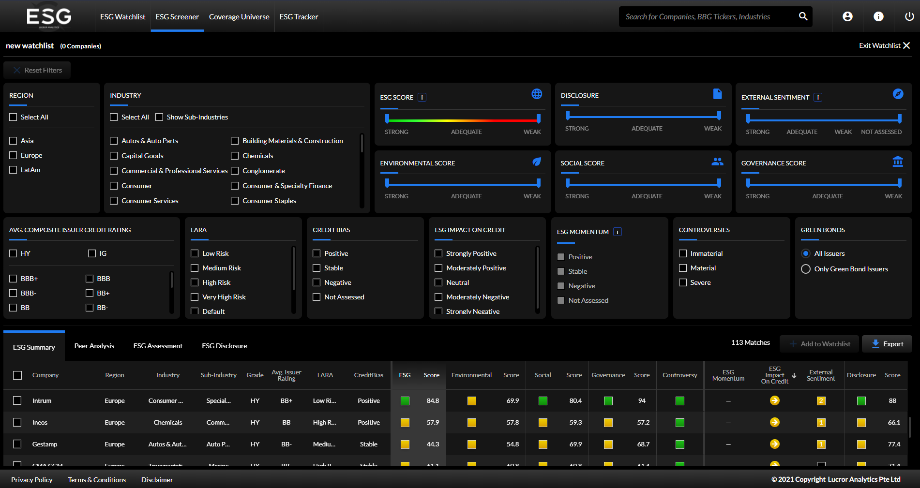920x488 pixels.
Task: Check the HY credit rating box
Action: click(x=13, y=253)
